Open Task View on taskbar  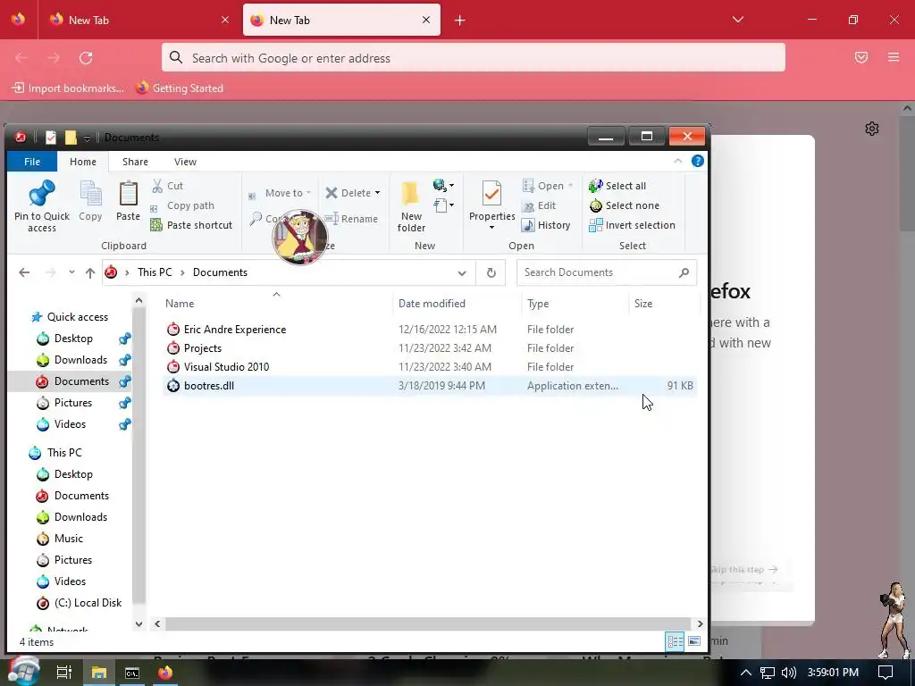click(64, 673)
